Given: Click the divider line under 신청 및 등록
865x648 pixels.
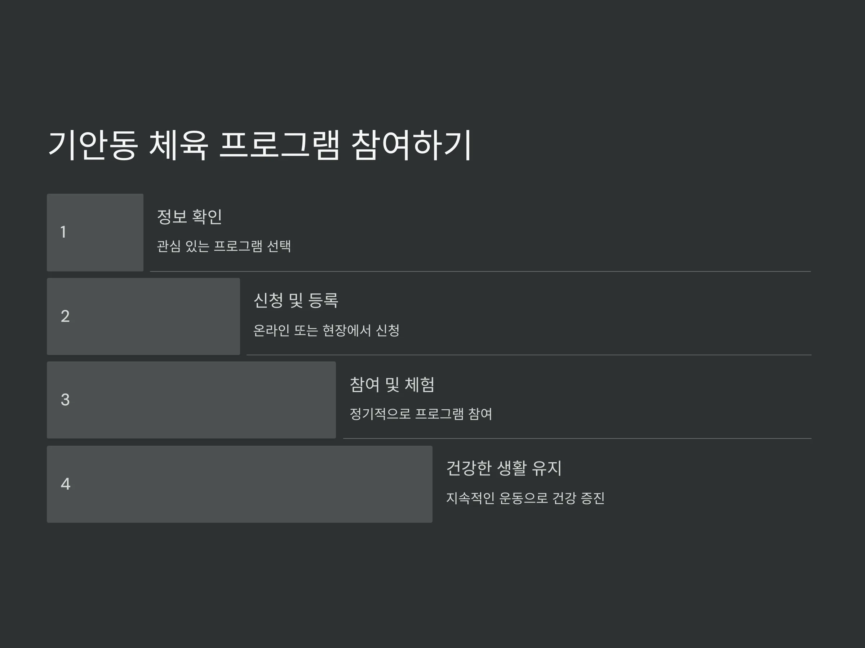Looking at the screenshot, I should pos(529,355).
